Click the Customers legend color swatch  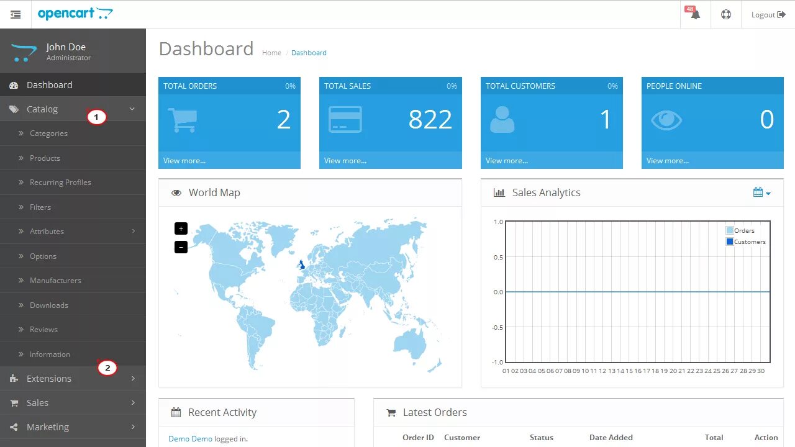coord(730,242)
